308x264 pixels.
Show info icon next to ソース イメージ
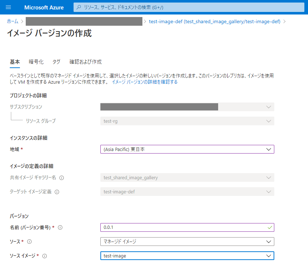coord(45,256)
